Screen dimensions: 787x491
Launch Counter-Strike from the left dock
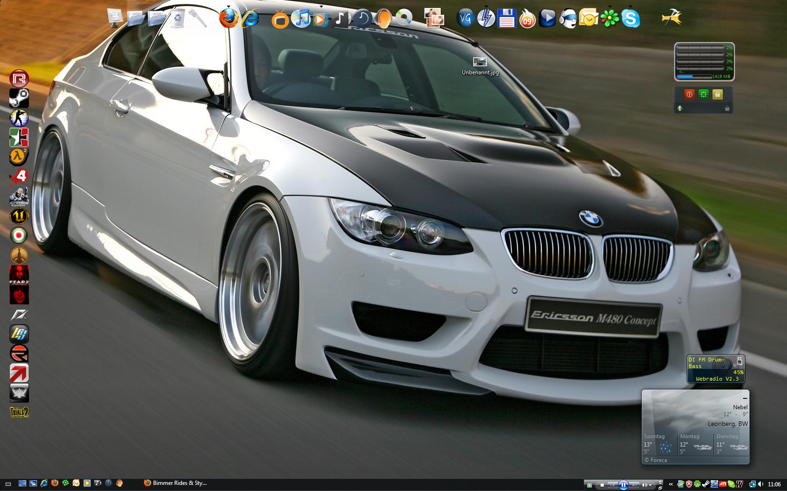pyautogui.click(x=19, y=118)
